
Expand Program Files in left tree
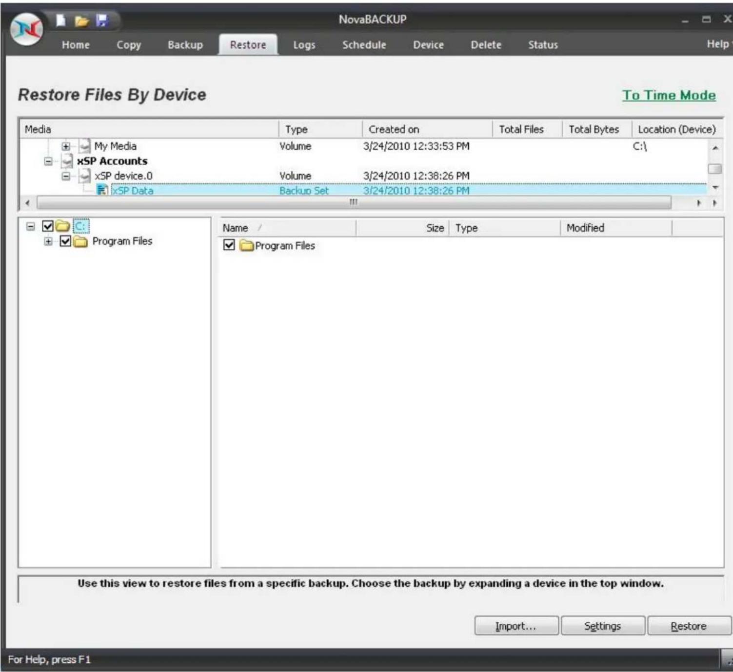(48, 241)
